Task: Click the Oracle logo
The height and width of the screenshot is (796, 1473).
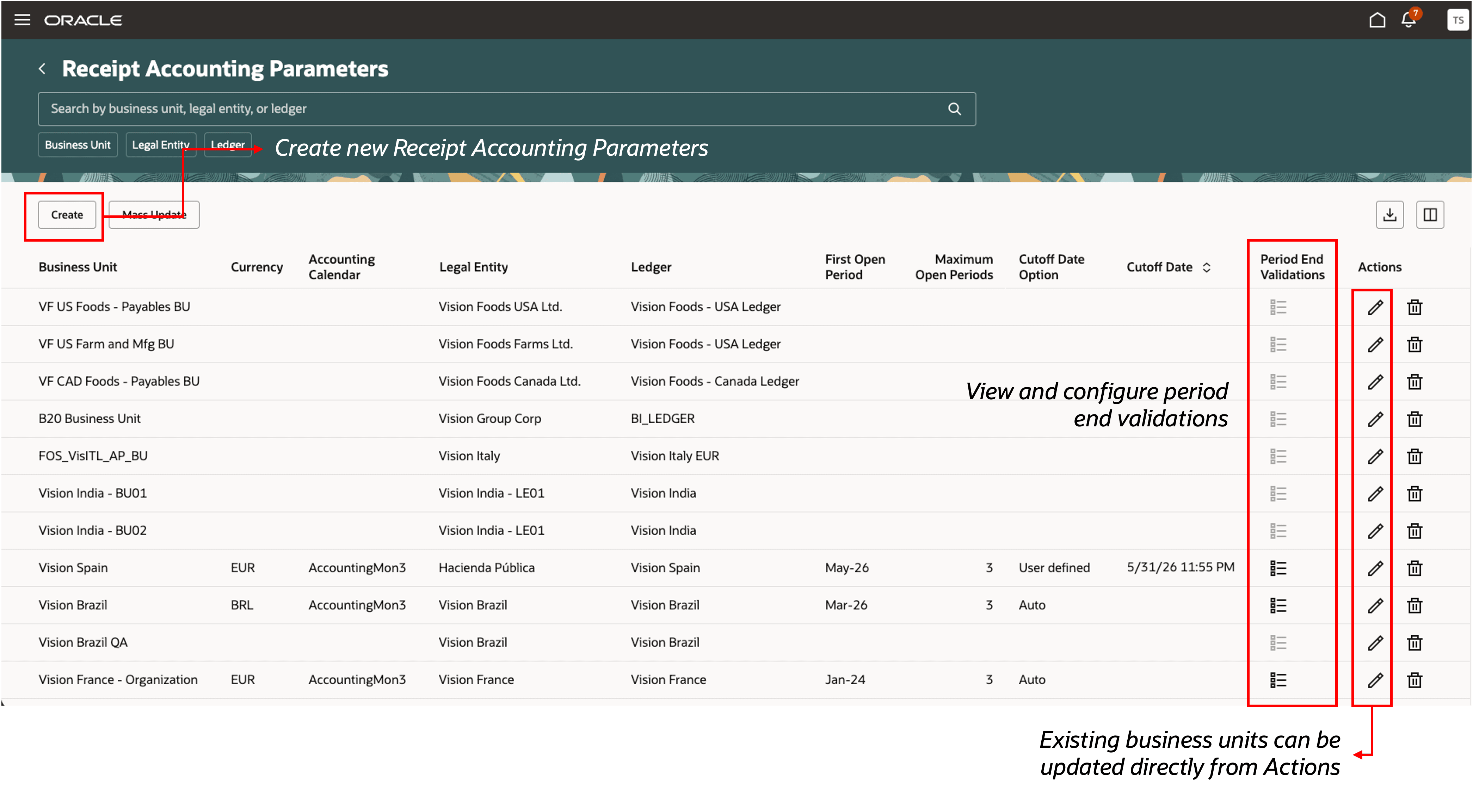Action: 84,20
